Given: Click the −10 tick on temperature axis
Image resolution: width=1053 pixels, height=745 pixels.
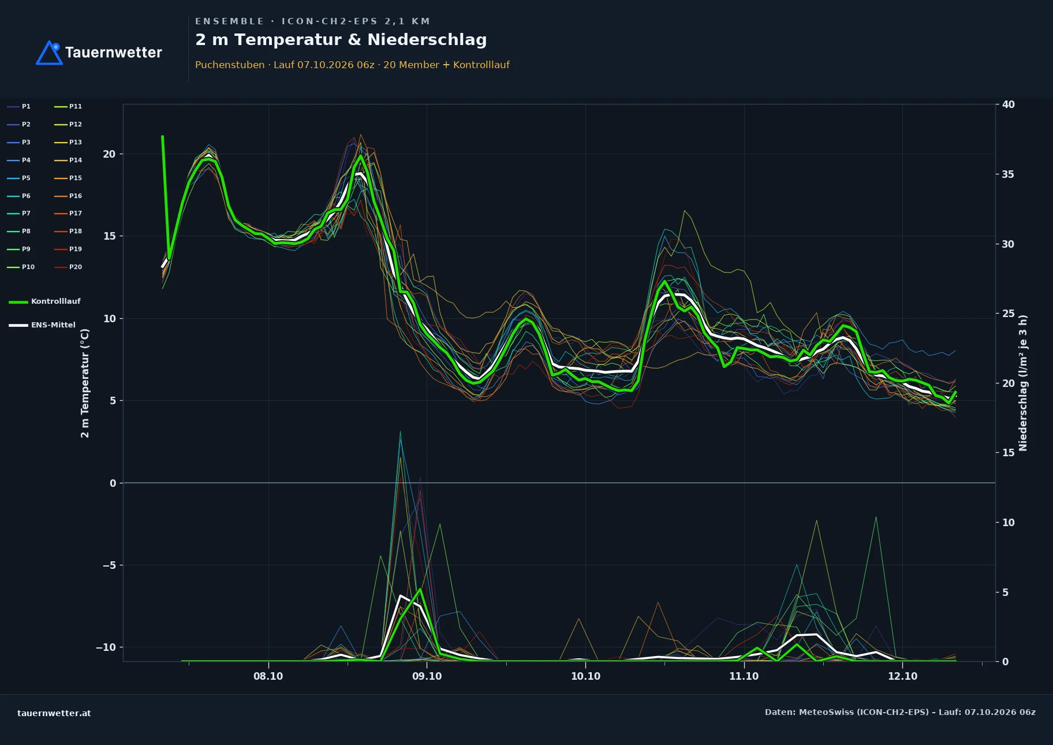Looking at the screenshot, I should [106, 647].
